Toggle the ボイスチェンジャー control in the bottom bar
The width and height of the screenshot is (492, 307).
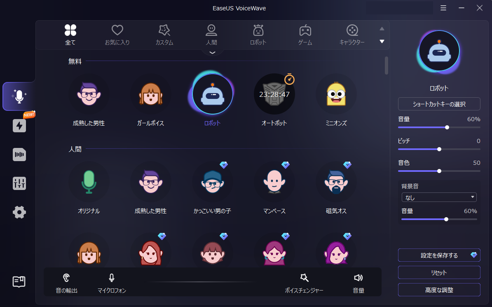pyautogui.click(x=304, y=278)
